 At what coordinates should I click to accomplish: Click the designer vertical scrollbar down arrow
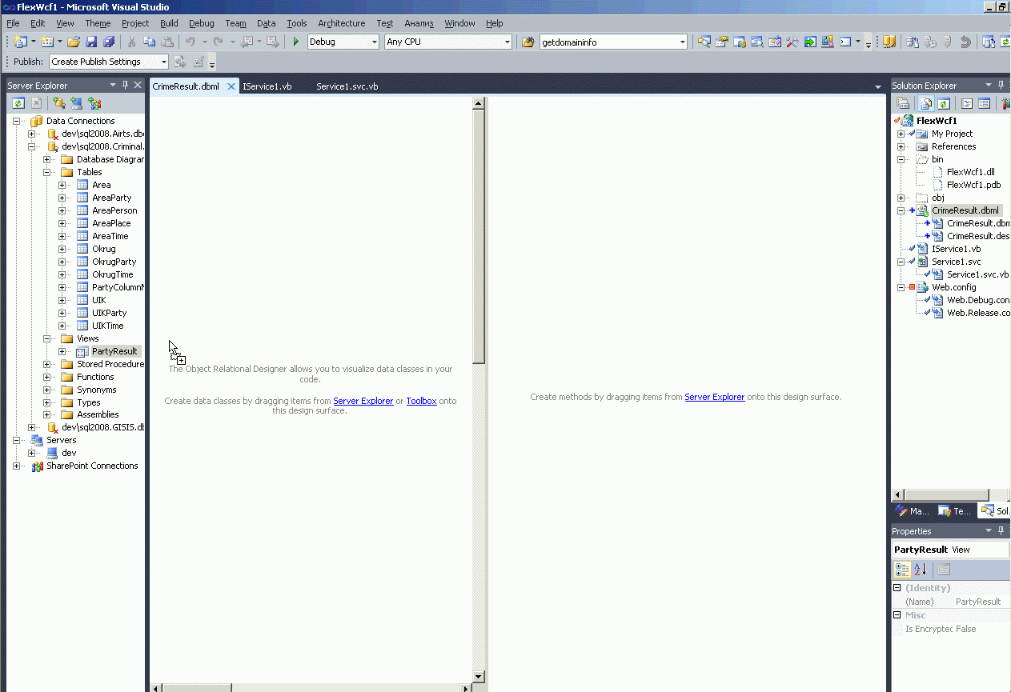(x=479, y=676)
